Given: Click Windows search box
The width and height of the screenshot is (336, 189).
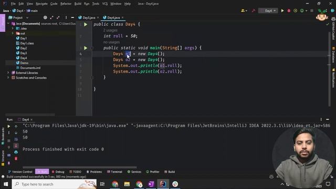Looking at the screenshot, I should (x=54, y=184).
